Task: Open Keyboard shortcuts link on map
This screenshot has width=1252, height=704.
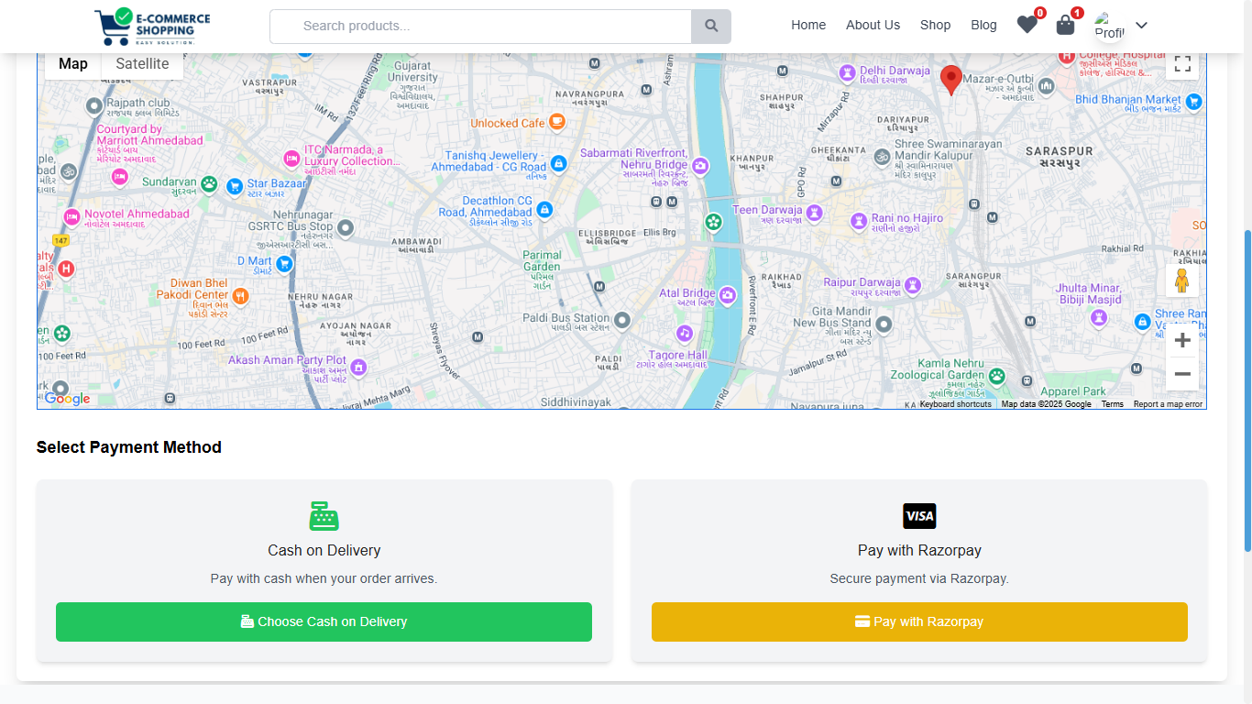Action: point(955,404)
